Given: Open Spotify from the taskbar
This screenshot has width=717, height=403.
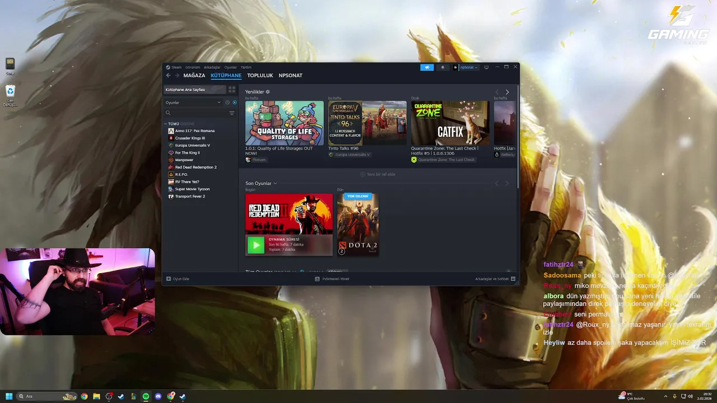Looking at the screenshot, I should [x=146, y=396].
